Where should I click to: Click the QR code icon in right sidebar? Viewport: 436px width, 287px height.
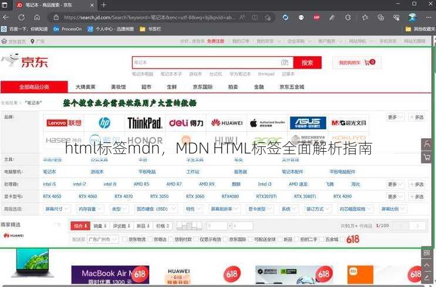pyautogui.click(x=426, y=252)
